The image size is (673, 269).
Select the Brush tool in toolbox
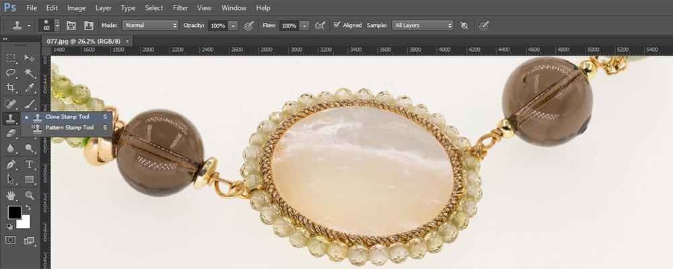coord(29,104)
